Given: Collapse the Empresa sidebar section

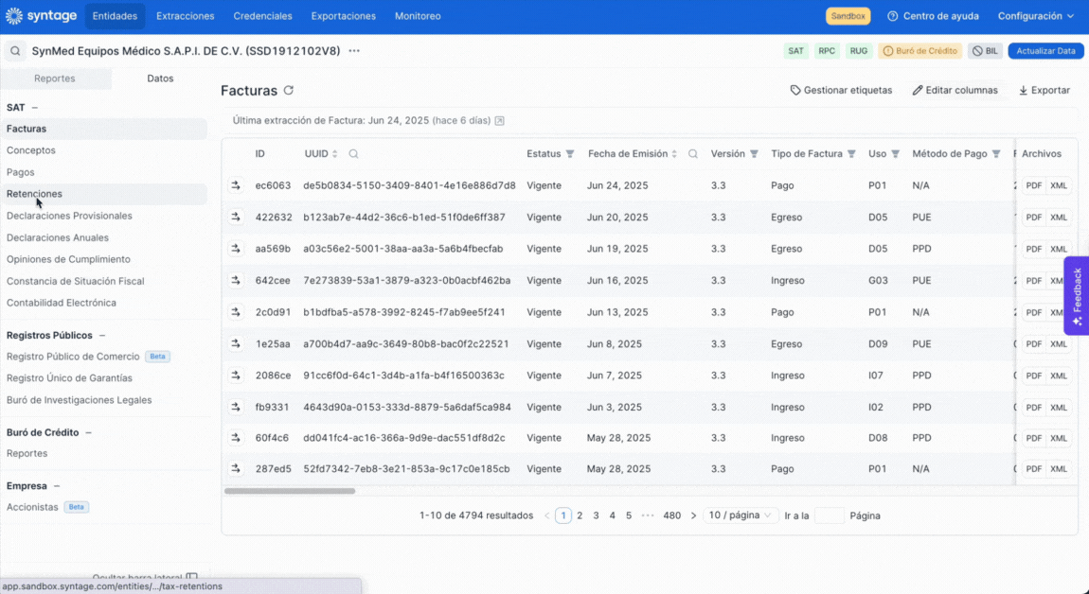Looking at the screenshot, I should (x=57, y=486).
